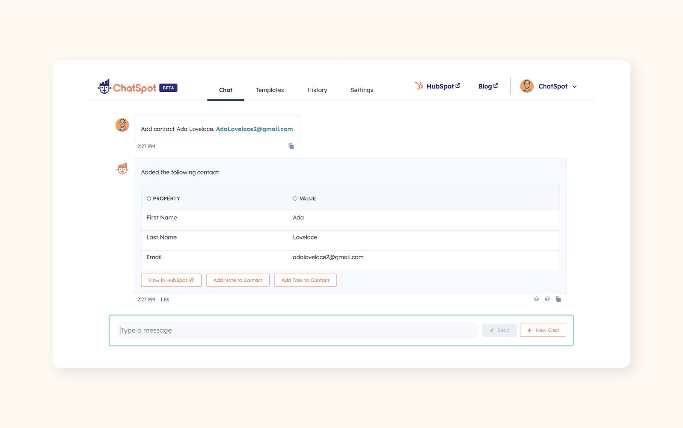Rate the response with the happy face
The width and height of the screenshot is (683, 428).
tap(536, 299)
